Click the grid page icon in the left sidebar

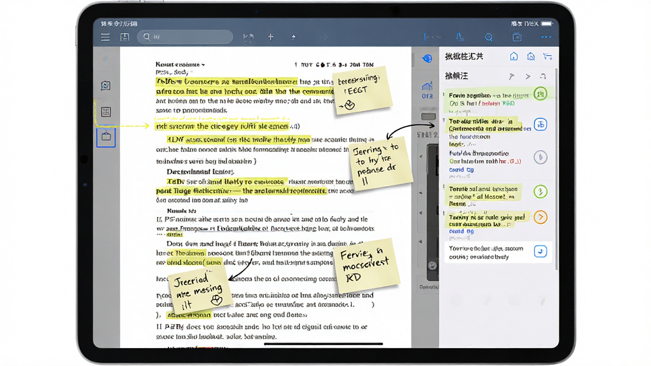click(106, 112)
